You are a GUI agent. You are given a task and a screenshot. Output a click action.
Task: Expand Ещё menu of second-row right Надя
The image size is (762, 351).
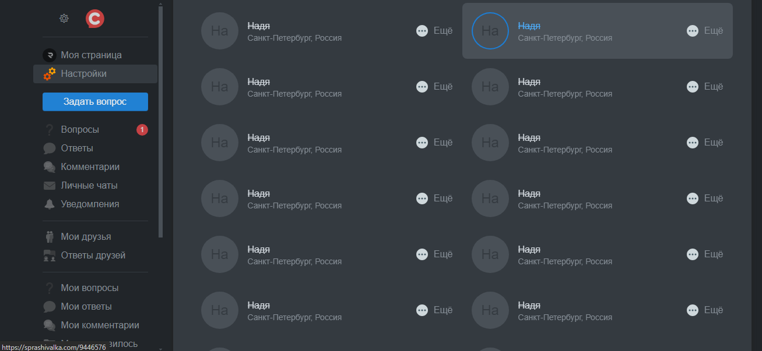point(705,87)
